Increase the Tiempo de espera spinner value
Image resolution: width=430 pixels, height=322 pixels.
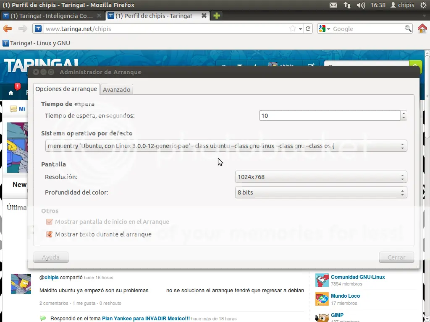click(404, 113)
